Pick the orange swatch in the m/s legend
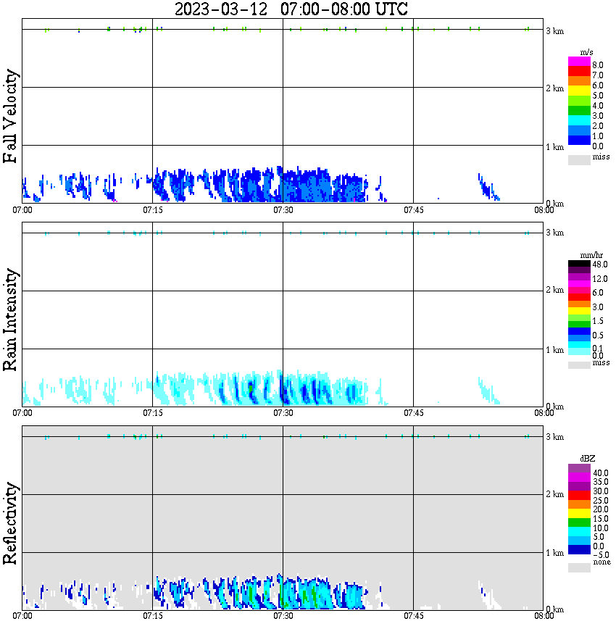The image size is (616, 629). click(579, 80)
